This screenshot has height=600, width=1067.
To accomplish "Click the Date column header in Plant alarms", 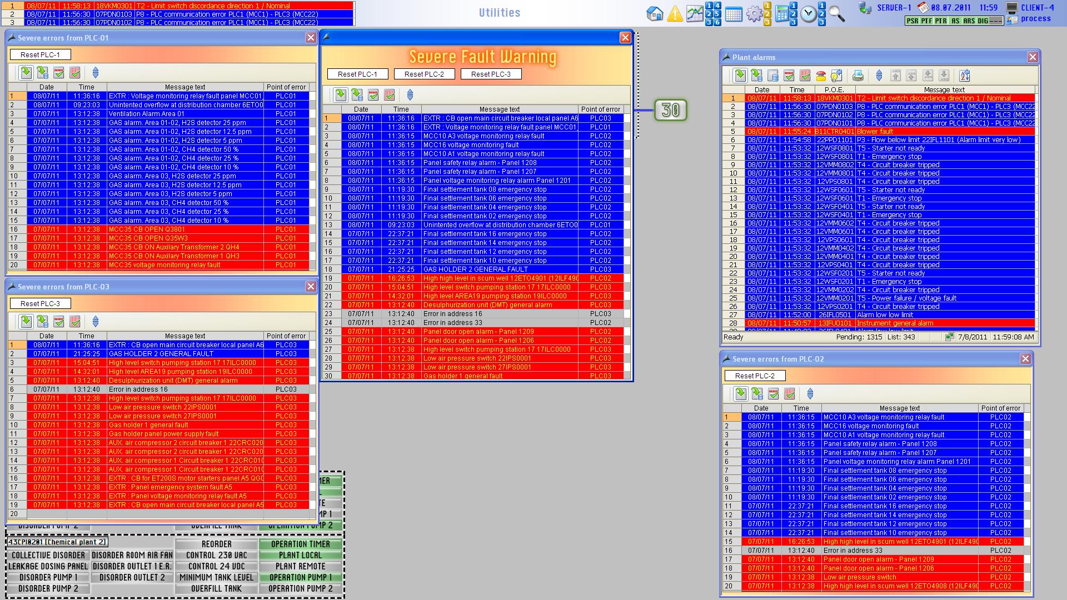I will pos(761,89).
